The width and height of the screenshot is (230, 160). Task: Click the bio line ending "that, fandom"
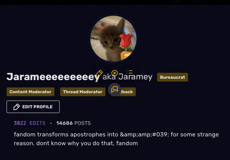tap(76, 143)
